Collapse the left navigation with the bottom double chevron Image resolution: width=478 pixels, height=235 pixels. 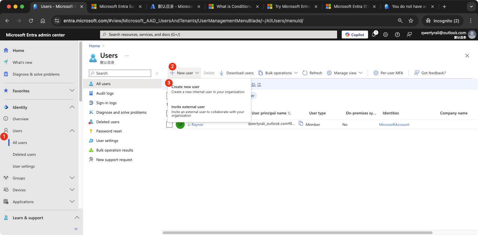[76, 229]
